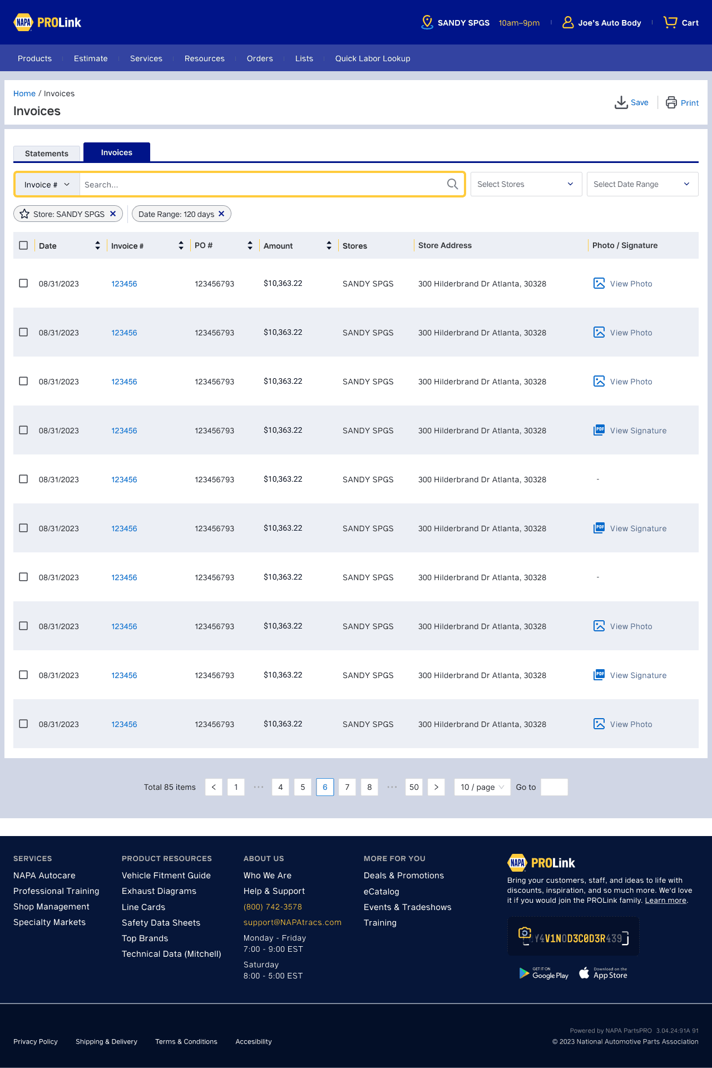
Task: Open the Invoice # search type dropdown
Action: 47,185
